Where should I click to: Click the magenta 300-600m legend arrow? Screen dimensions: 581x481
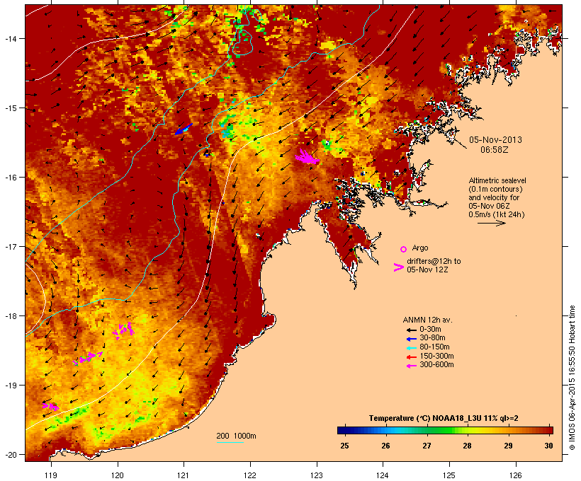(412, 366)
